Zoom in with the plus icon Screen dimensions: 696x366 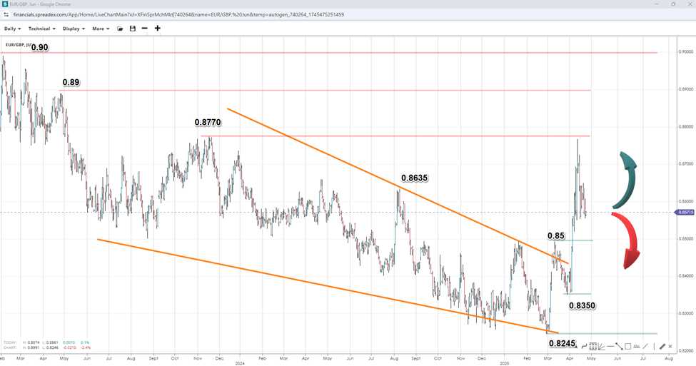(157, 29)
